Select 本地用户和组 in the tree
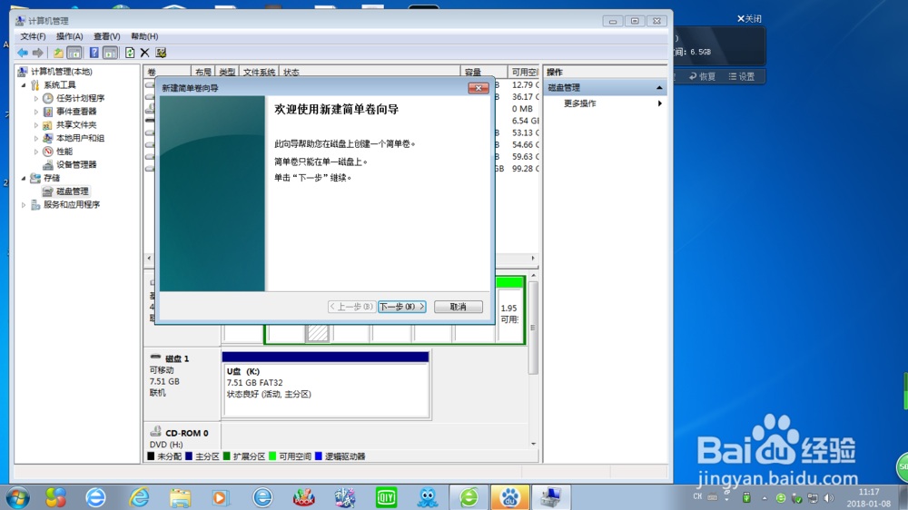908x510 pixels. (81, 138)
